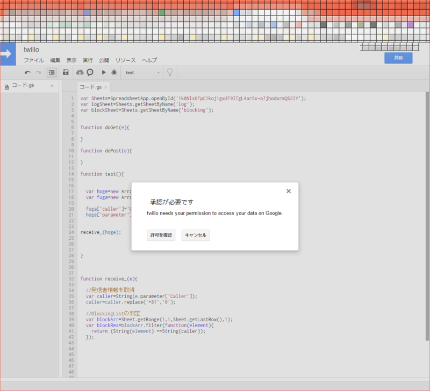The image size is (430, 391).
Task: Click the twilio project title
Action: (31, 49)
